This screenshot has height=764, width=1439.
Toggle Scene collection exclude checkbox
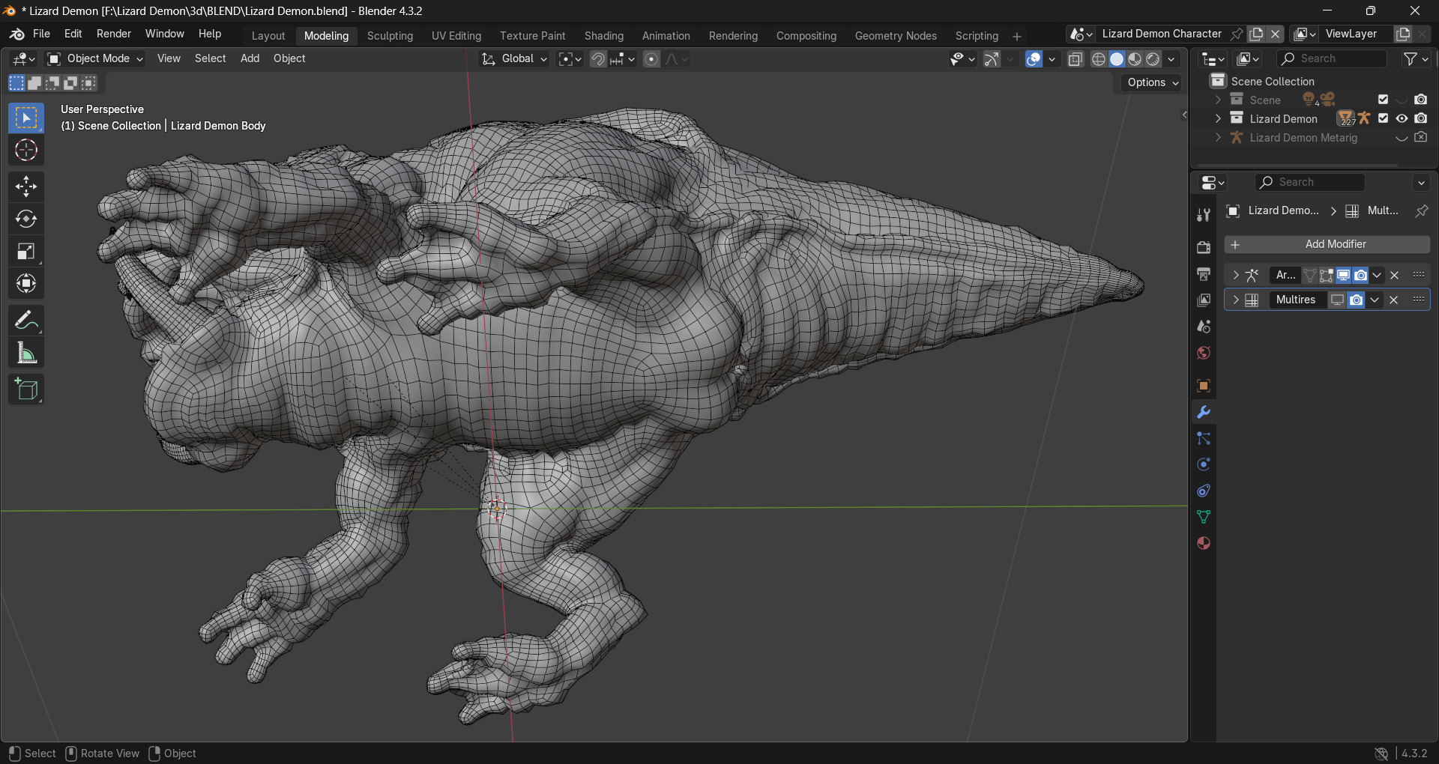point(1384,100)
